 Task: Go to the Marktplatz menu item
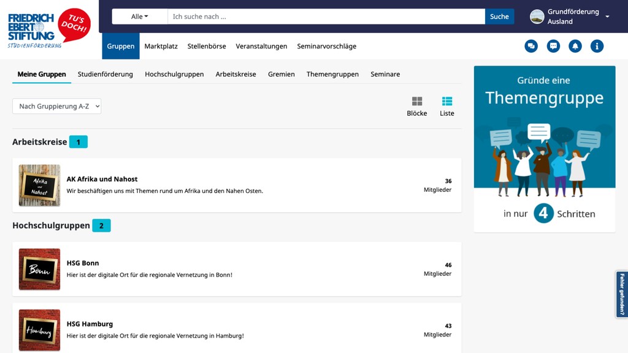(x=161, y=46)
